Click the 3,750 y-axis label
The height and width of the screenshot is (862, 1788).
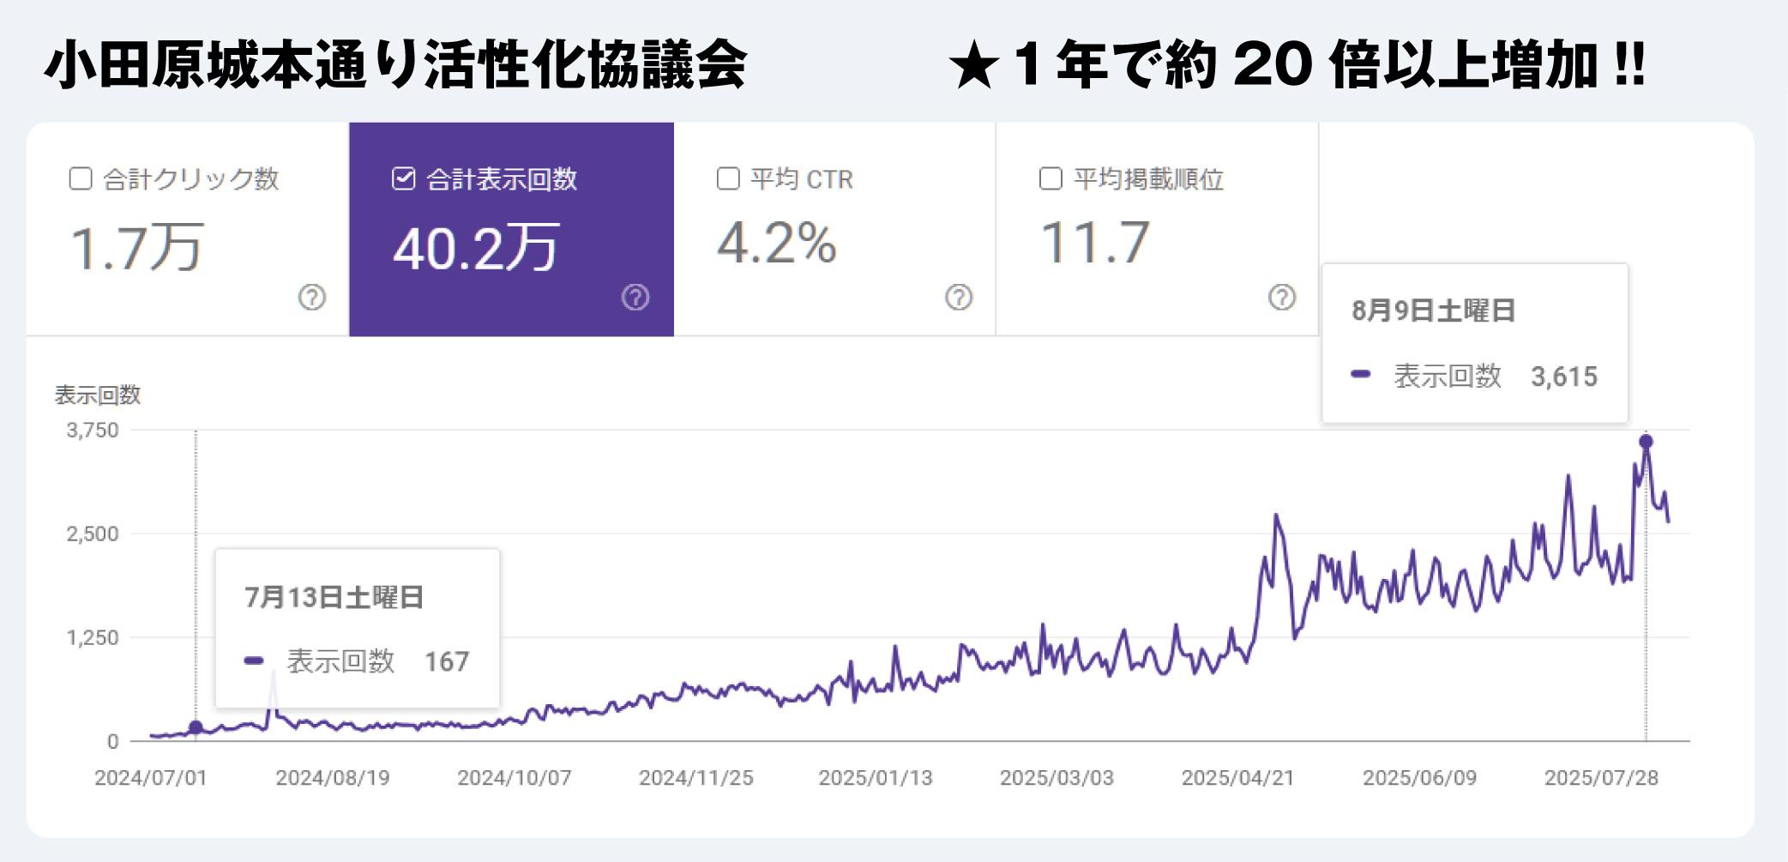pos(93,430)
